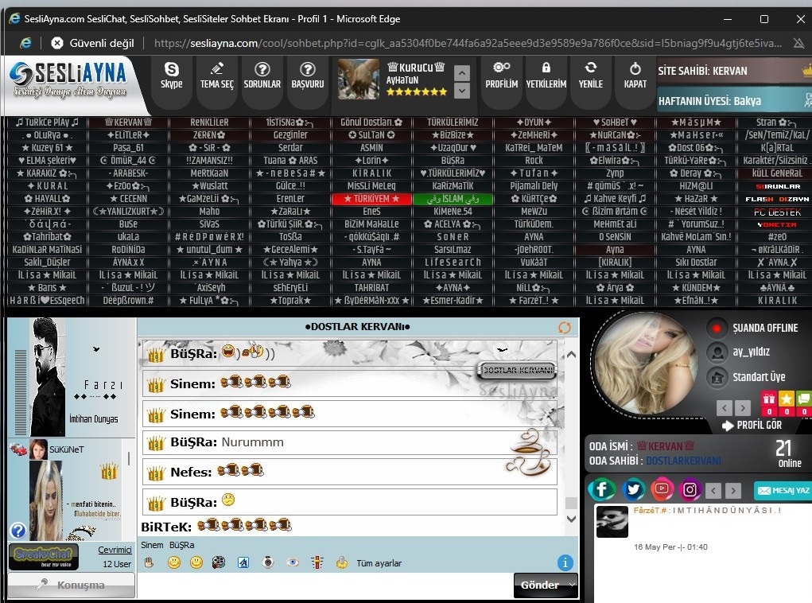Expand the Gönder button dropdown arrow

[x=572, y=585]
